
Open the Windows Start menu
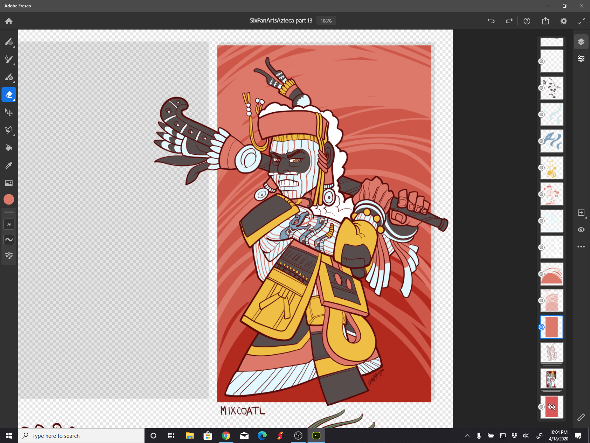click(x=9, y=436)
